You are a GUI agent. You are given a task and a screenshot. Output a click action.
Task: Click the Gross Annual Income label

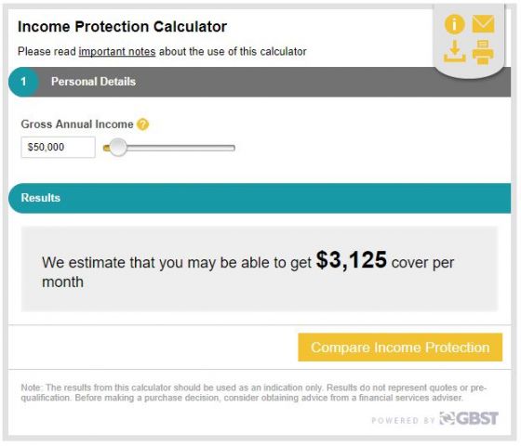(x=77, y=125)
